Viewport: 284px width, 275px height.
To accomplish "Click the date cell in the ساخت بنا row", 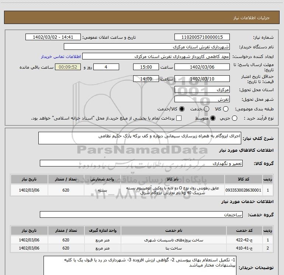I will pyautogui.click(x=29, y=248).
